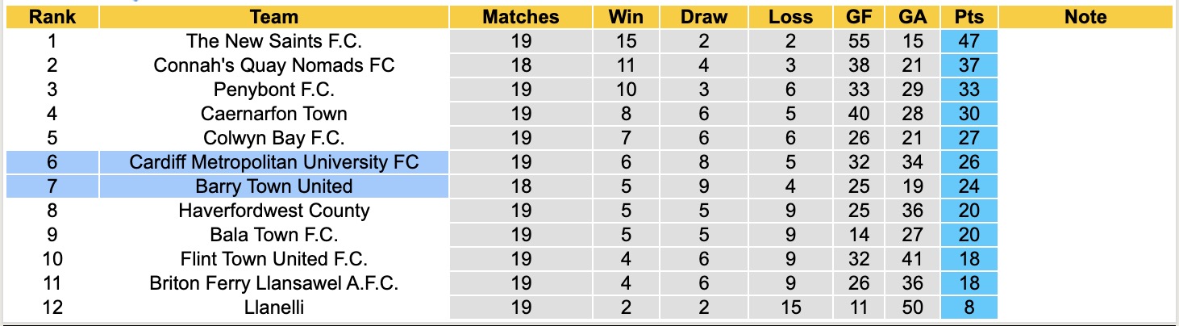Click Llanelli's 8 points cell
The width and height of the screenshot is (1179, 326).
[969, 307]
